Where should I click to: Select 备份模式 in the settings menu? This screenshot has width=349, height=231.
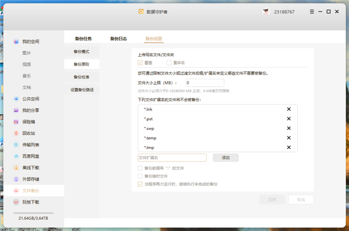[81, 52]
